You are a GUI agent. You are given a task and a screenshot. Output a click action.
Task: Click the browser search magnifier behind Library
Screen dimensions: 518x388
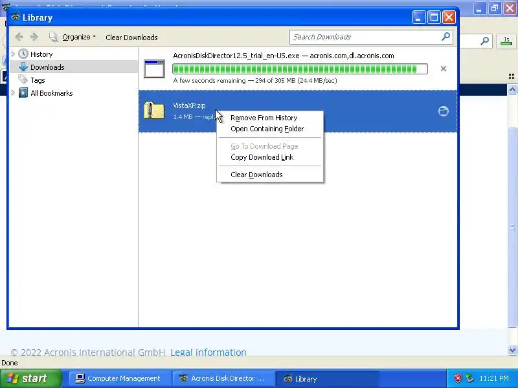coord(484,41)
